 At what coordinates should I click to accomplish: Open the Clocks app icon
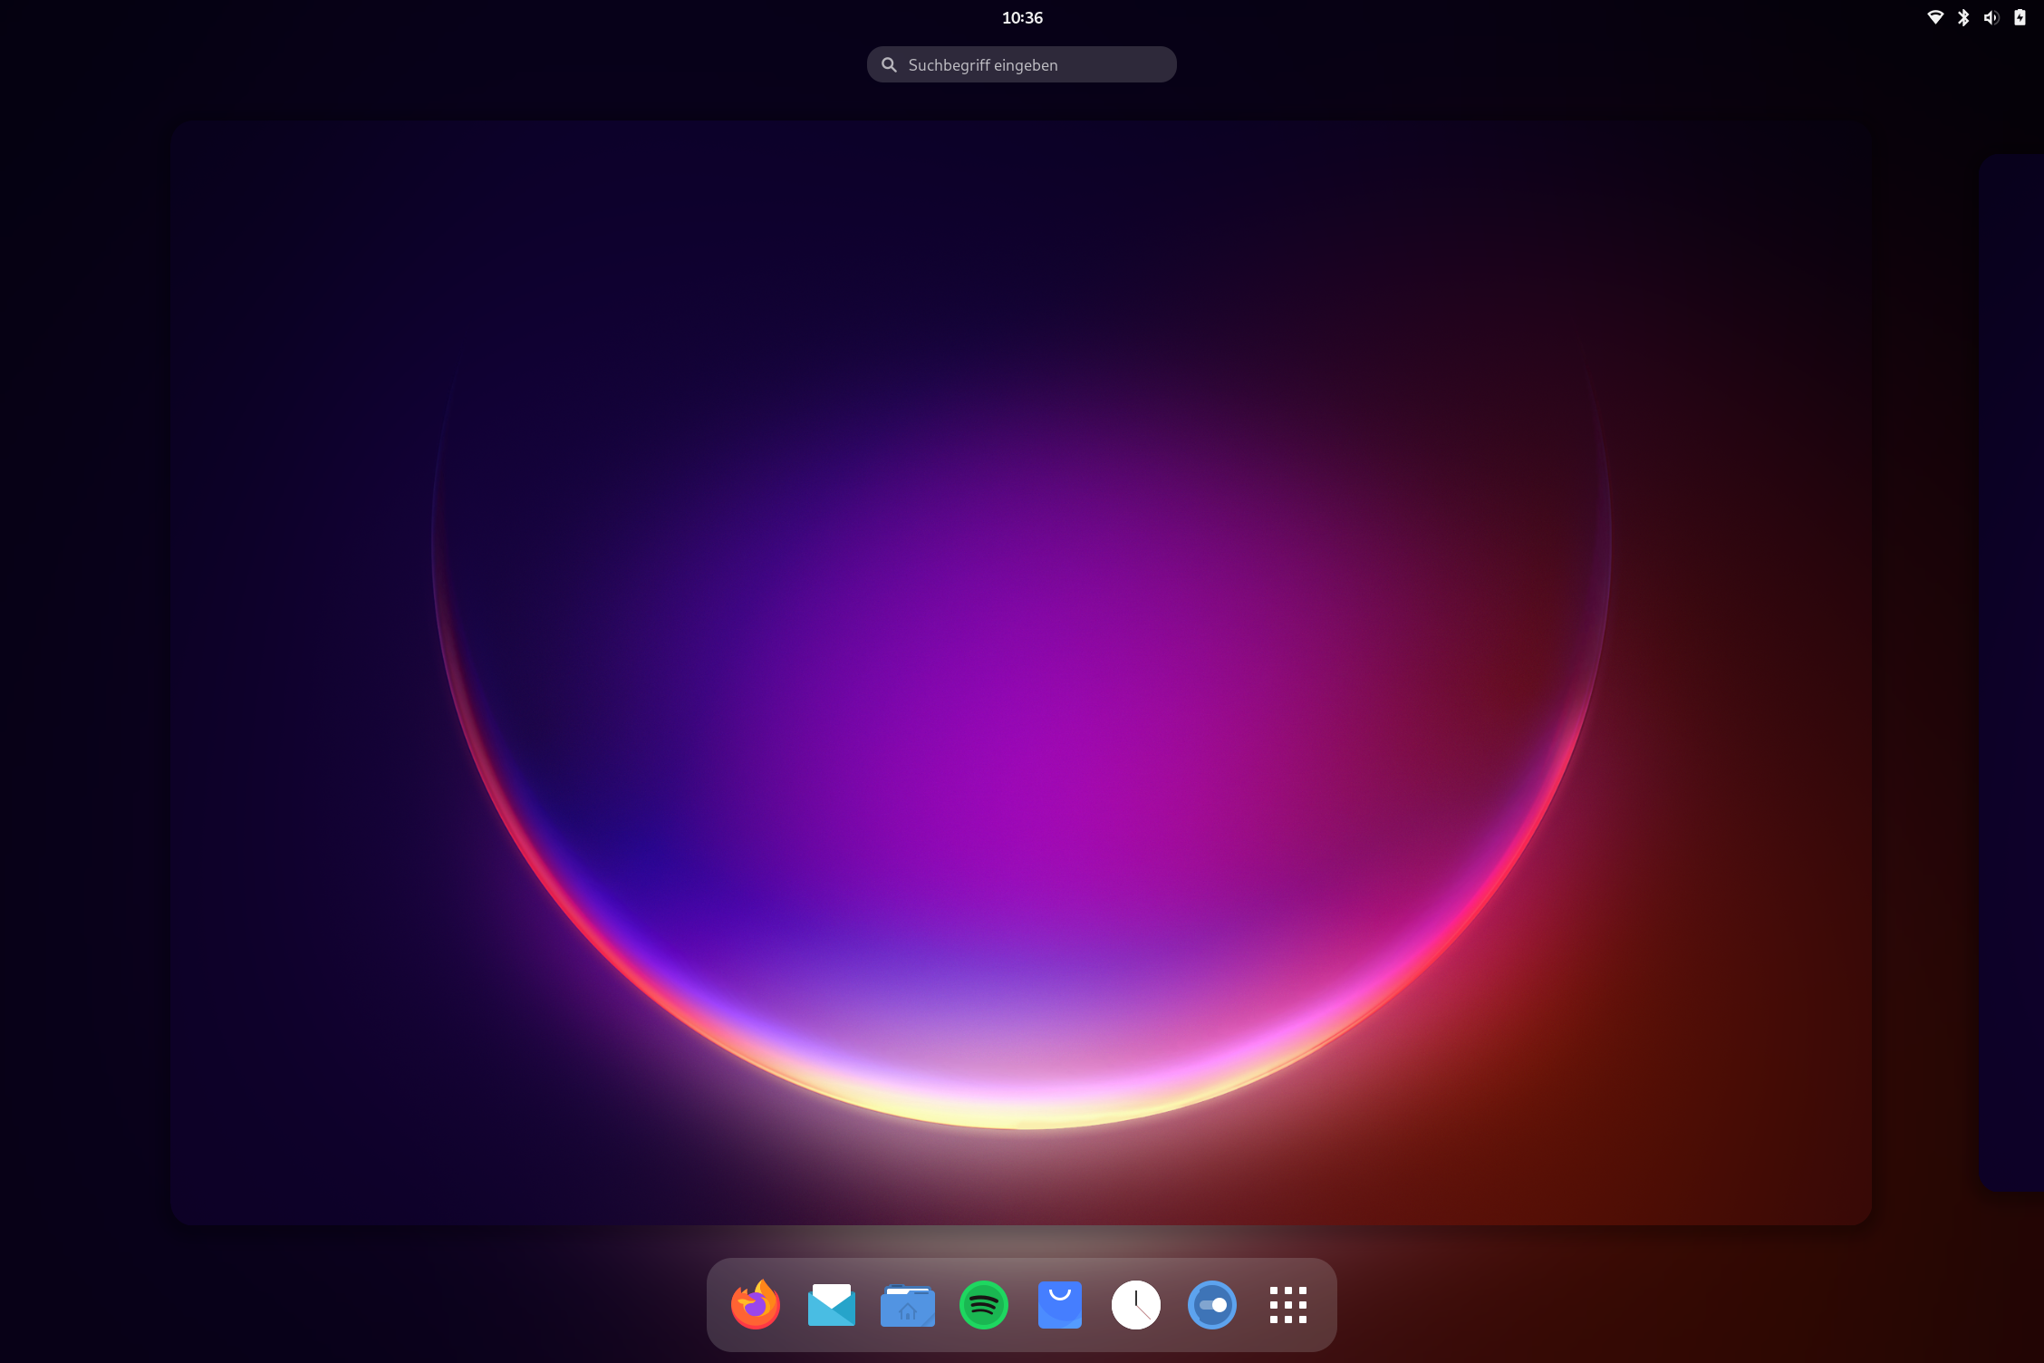1135,1305
